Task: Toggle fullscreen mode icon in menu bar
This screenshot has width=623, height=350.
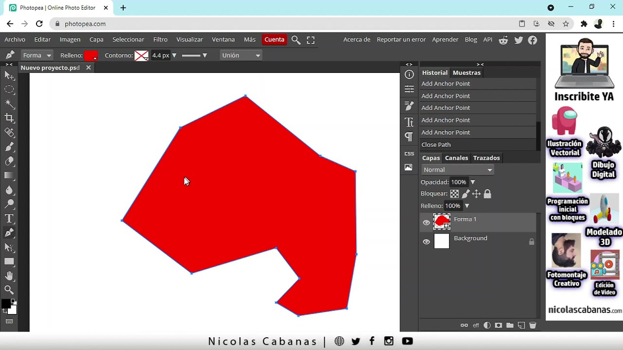Action: 311,40
